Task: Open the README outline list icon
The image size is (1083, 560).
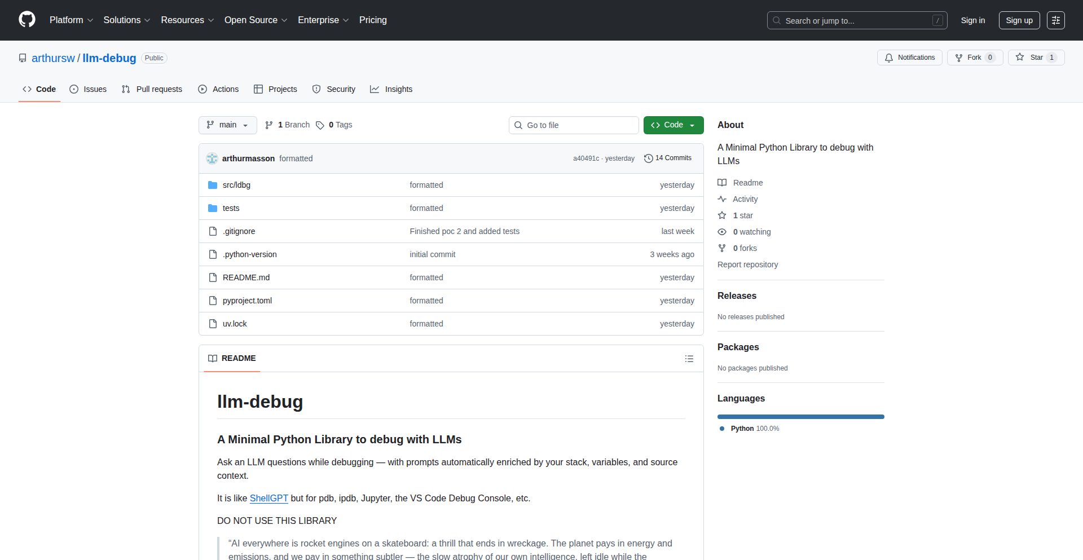Action: (689, 359)
